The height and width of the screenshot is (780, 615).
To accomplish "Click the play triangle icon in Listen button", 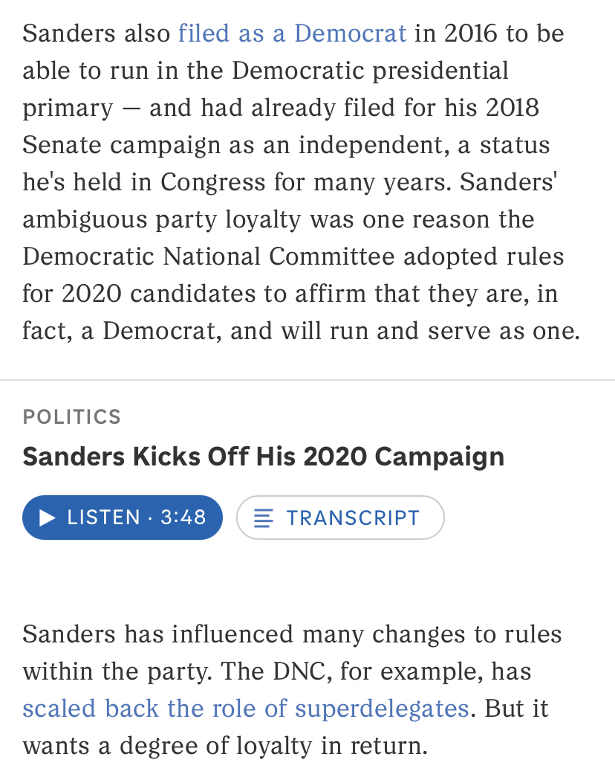I will tap(48, 518).
